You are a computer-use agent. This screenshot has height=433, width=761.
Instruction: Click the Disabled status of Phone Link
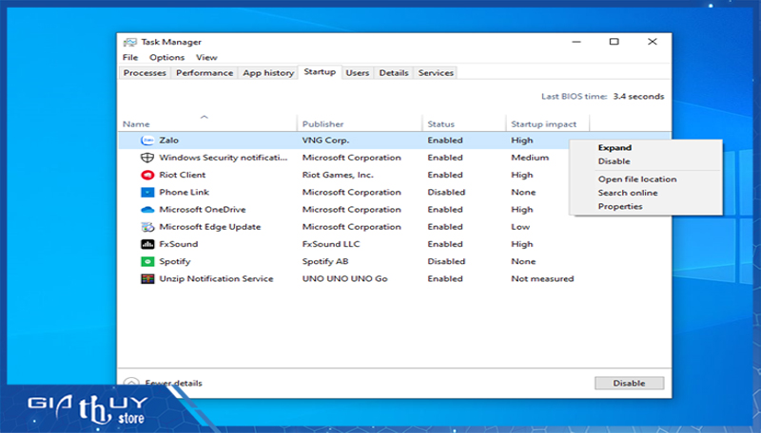click(x=446, y=192)
